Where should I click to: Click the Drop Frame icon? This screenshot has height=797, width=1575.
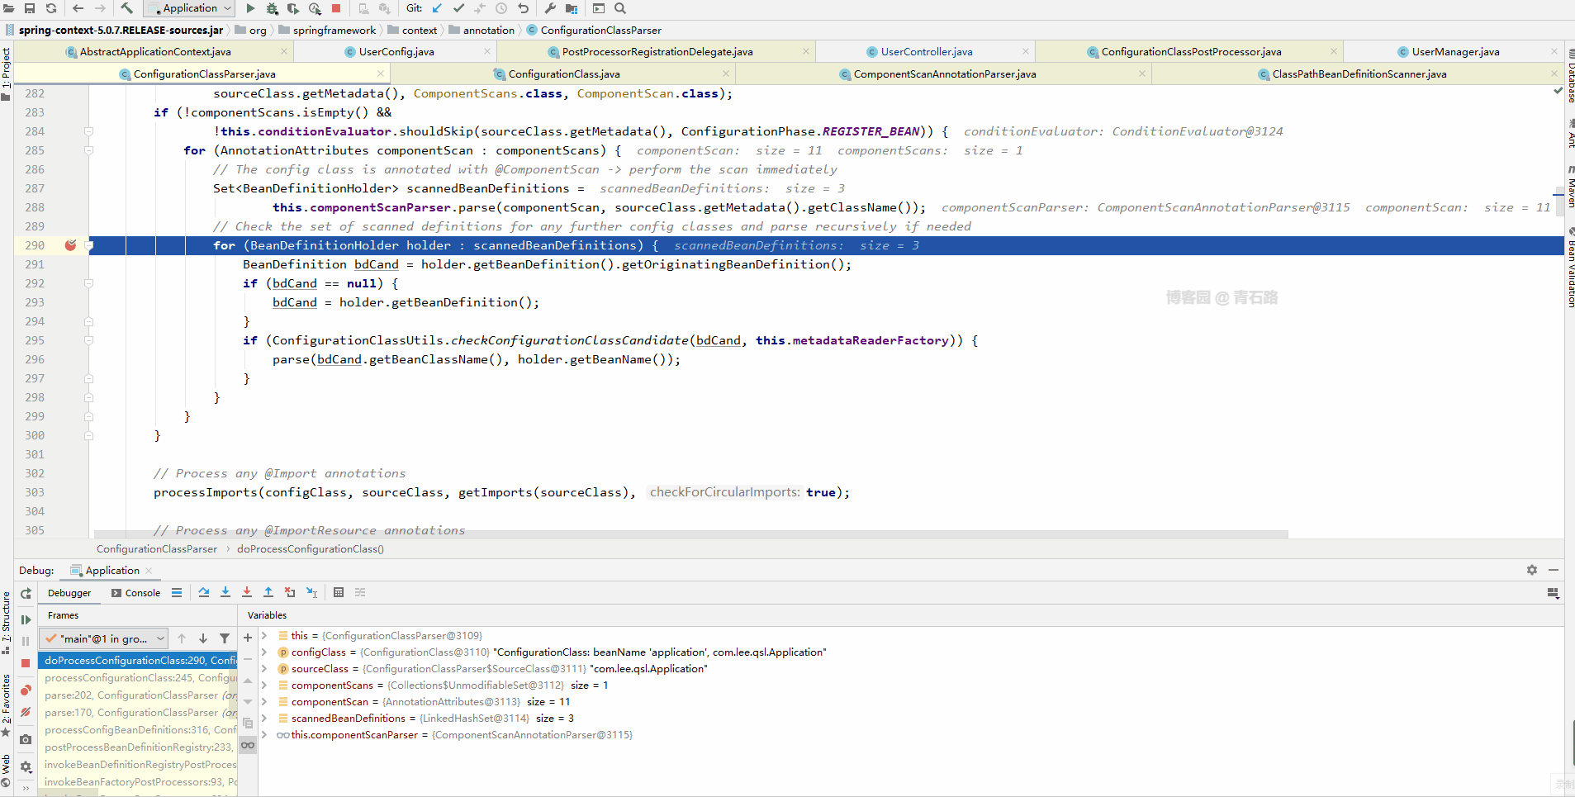[290, 592]
